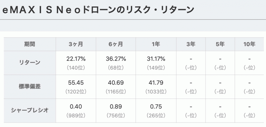Screen dimensions: 266x127
Task: Click the 標準偏差 row label
Action: (x=30, y=87)
